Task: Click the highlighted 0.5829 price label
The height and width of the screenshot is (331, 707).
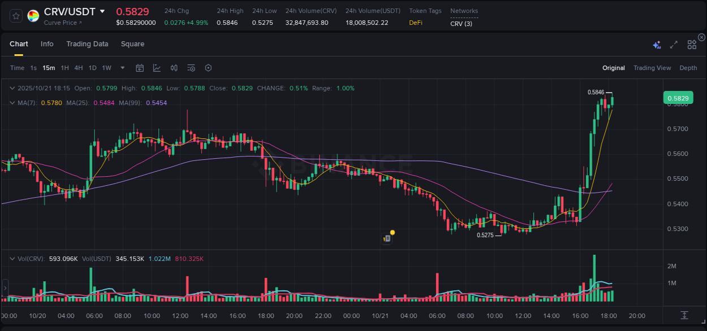Action: coord(678,98)
